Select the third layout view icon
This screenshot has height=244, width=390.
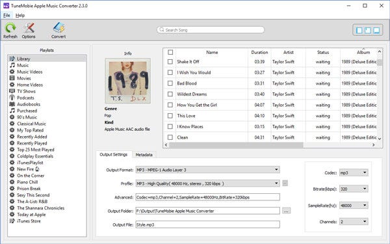tap(376, 31)
